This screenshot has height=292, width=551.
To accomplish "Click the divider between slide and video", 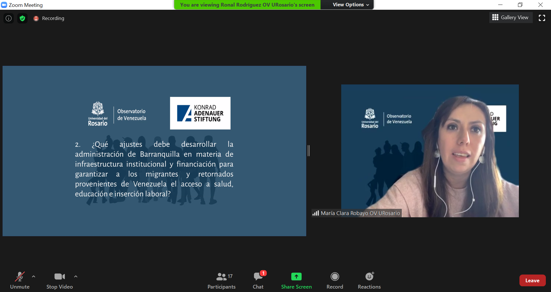I will pos(309,151).
